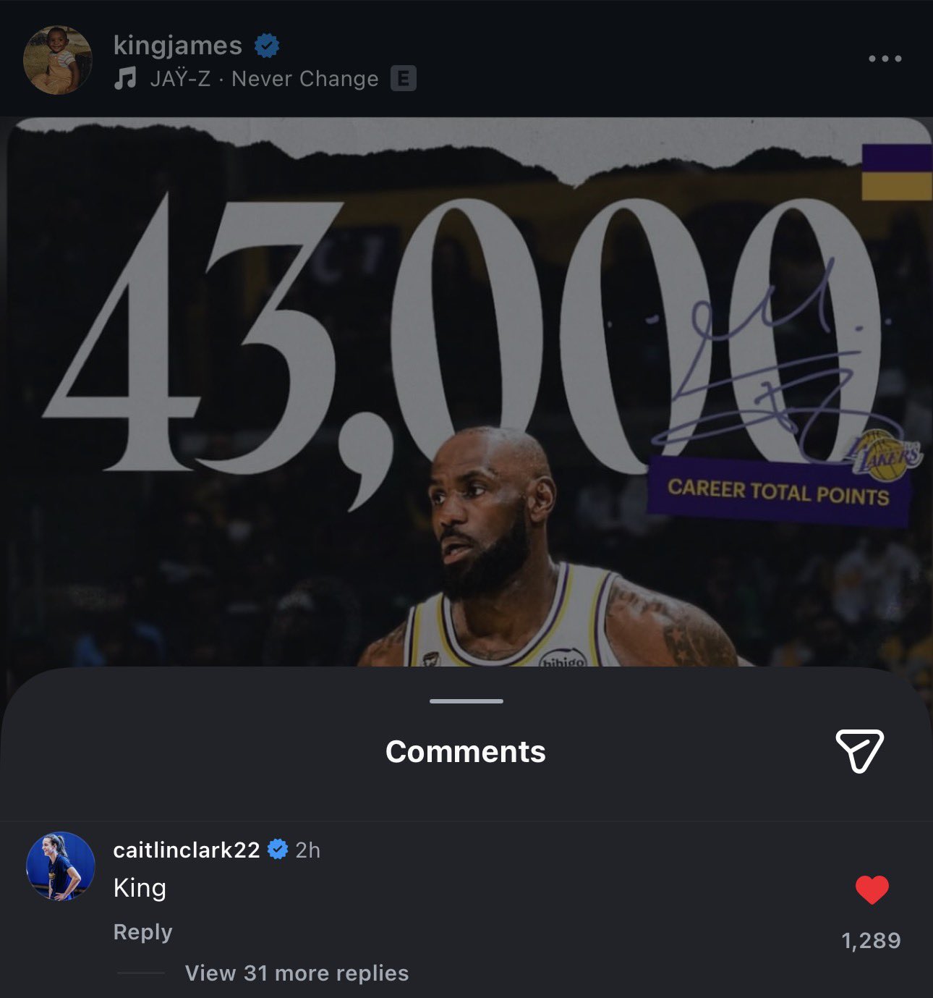Tap the explicit E badge

tap(403, 78)
